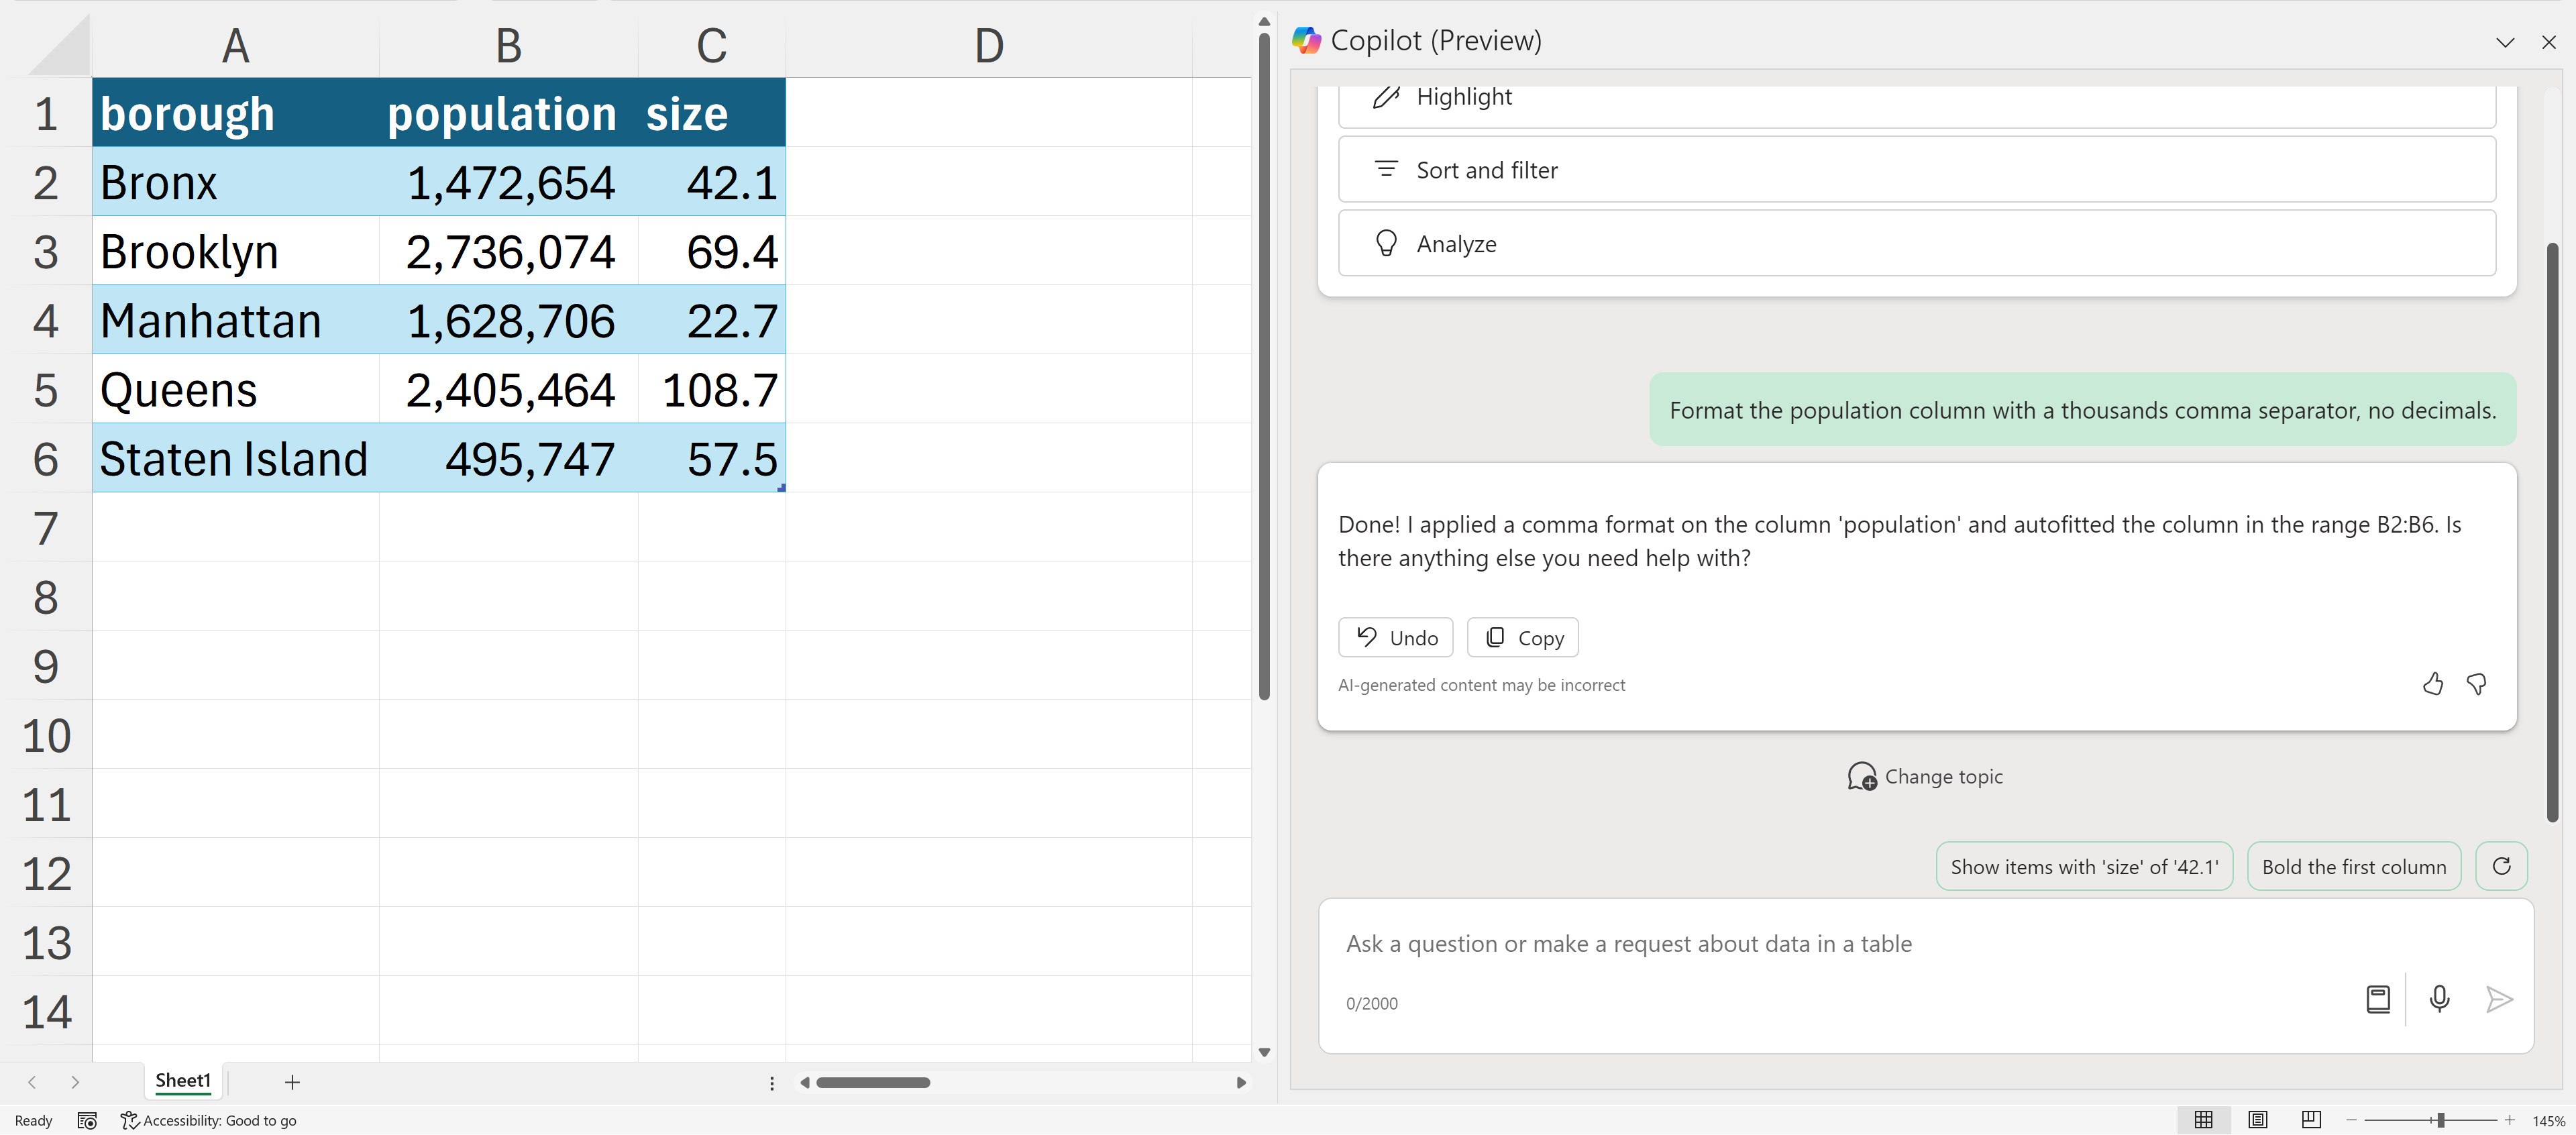The width and height of the screenshot is (2576, 1135).
Task: Switch to Page Break Preview view
Action: pyautogui.click(x=2311, y=1120)
